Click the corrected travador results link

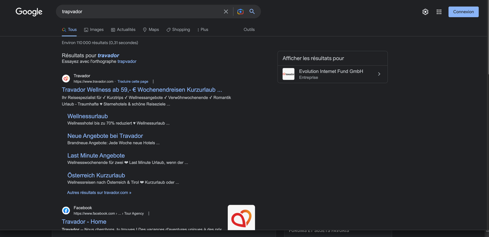point(108,55)
